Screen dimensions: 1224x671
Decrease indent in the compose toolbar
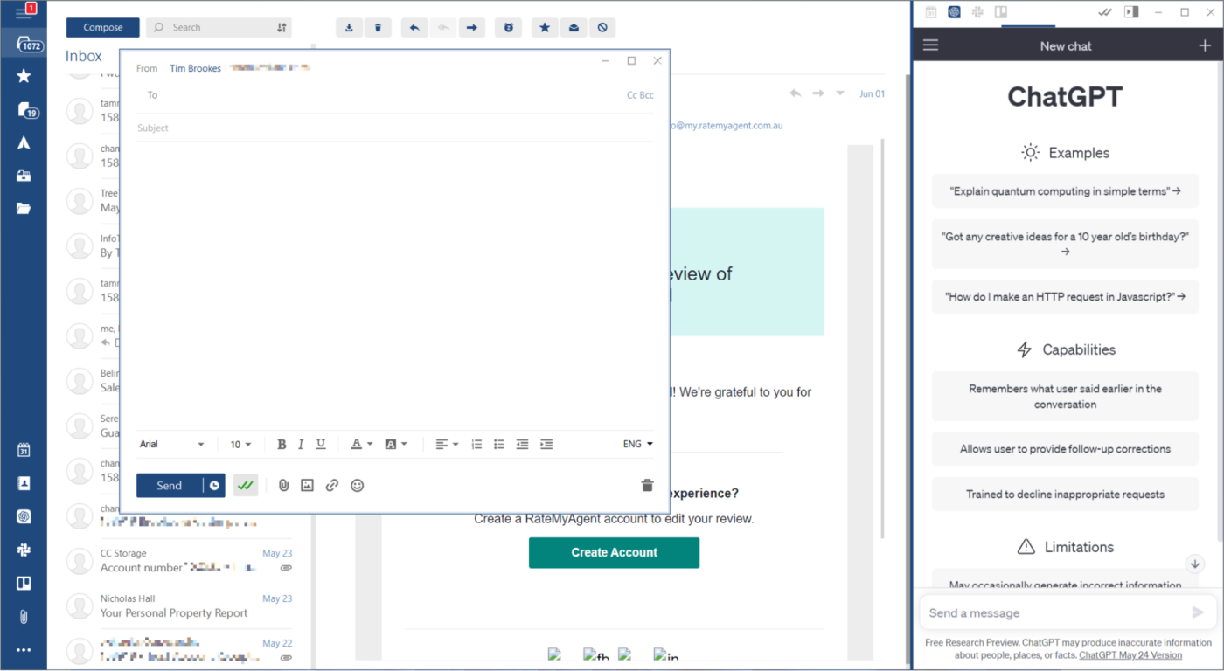(522, 445)
